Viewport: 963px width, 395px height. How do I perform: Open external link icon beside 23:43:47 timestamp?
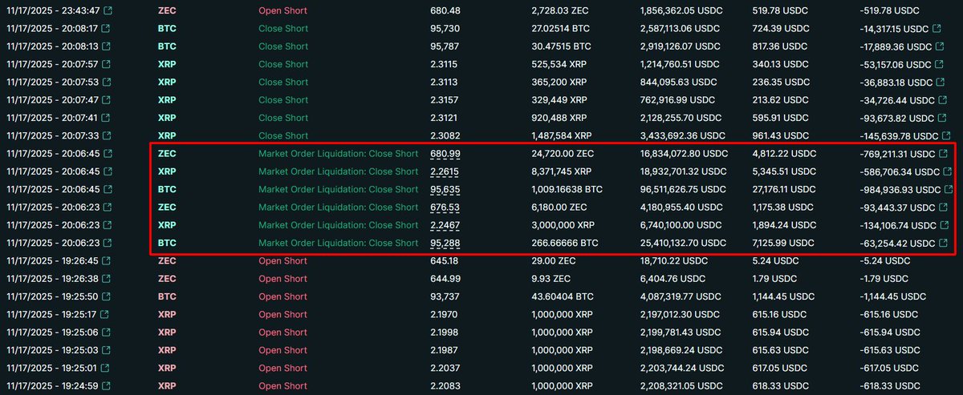pyautogui.click(x=108, y=11)
